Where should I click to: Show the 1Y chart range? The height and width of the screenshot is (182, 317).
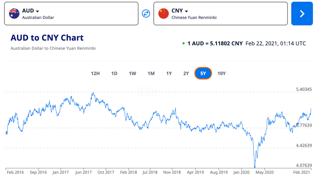[x=169, y=73]
